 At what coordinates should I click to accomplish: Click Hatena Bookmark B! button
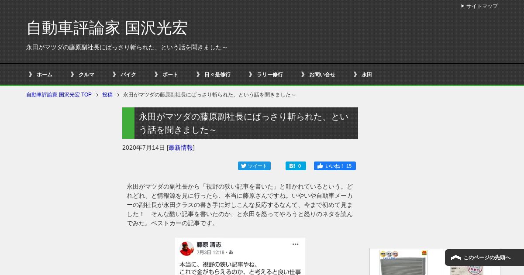(296, 166)
